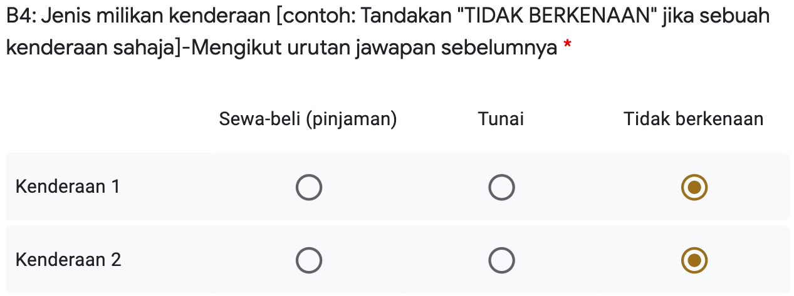Click the Kenderaan 1 row label
Image resolution: width=794 pixels, height=296 pixels.
[x=68, y=186]
